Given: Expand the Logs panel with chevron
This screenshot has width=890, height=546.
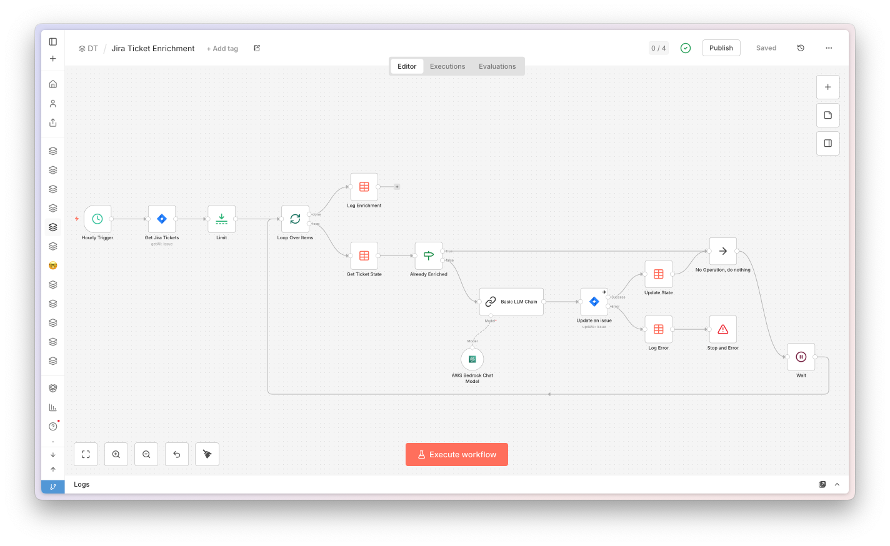Looking at the screenshot, I should click(x=837, y=485).
